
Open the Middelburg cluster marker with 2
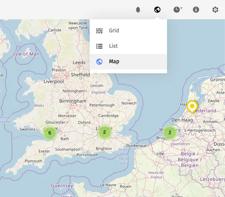tap(170, 133)
